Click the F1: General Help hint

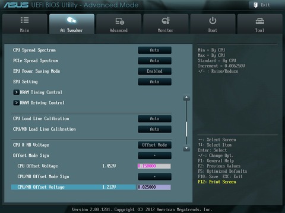pyautogui.click(x=216, y=161)
